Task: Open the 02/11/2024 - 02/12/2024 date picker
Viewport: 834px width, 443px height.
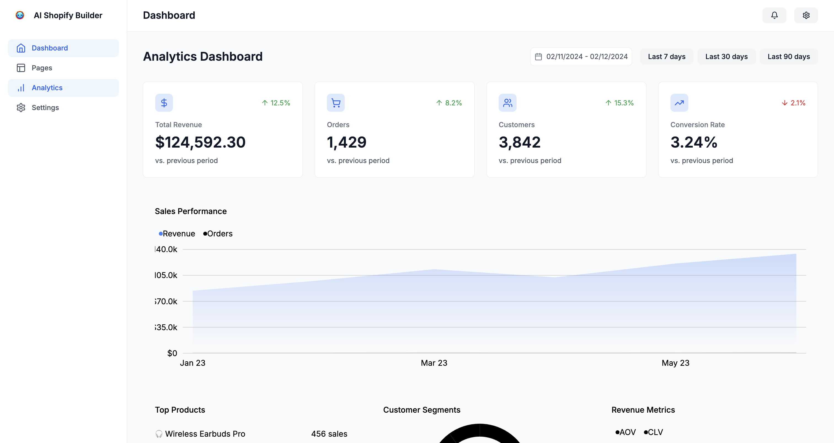Action: (586, 57)
